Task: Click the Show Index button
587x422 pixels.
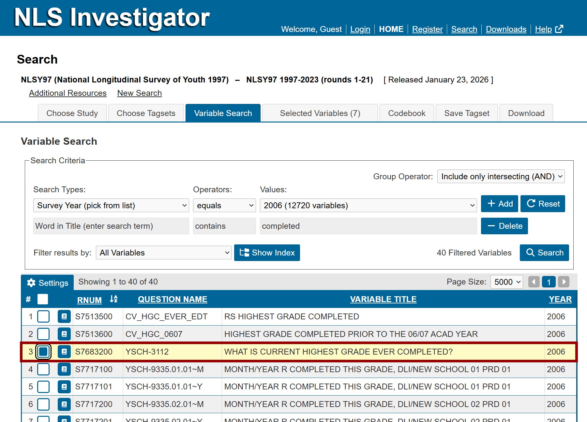Action: [267, 253]
